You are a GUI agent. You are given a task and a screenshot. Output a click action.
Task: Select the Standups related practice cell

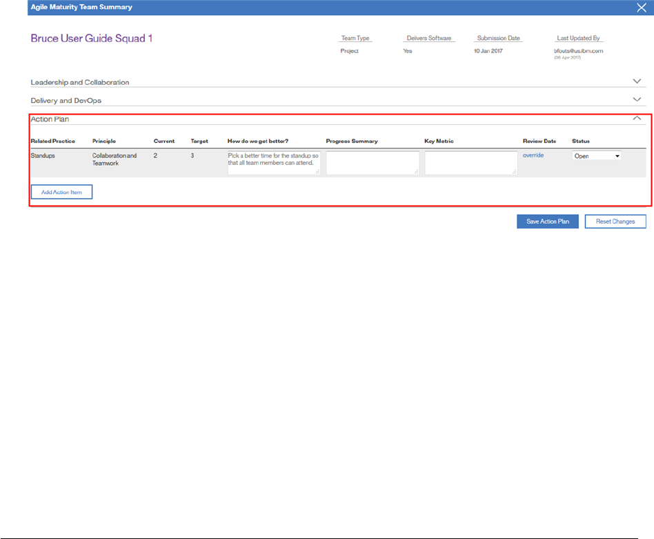43,155
